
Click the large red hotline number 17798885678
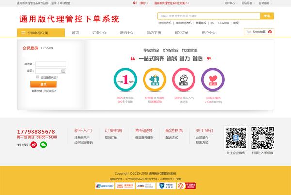coord(36,132)
